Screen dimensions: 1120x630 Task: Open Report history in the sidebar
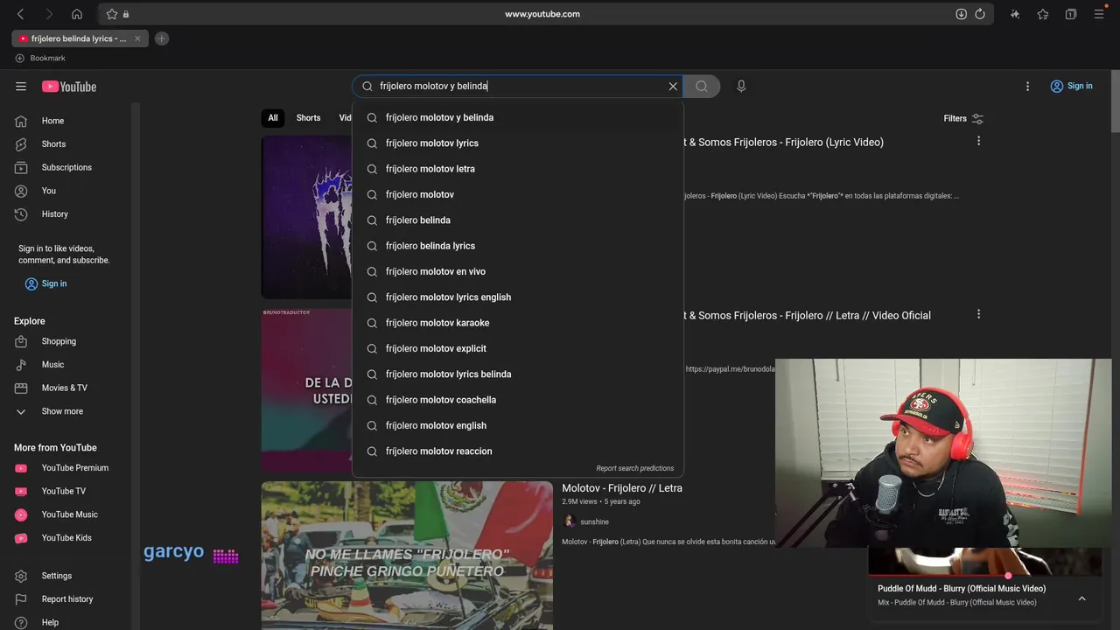click(66, 599)
